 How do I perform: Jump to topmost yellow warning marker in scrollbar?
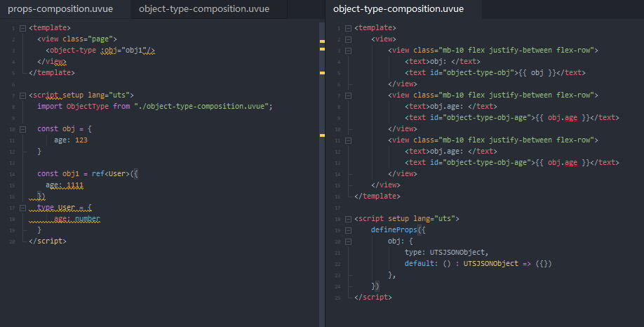tap(323, 41)
